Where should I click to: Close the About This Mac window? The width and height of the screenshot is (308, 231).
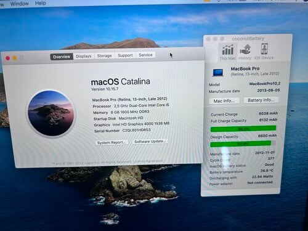click(8, 59)
